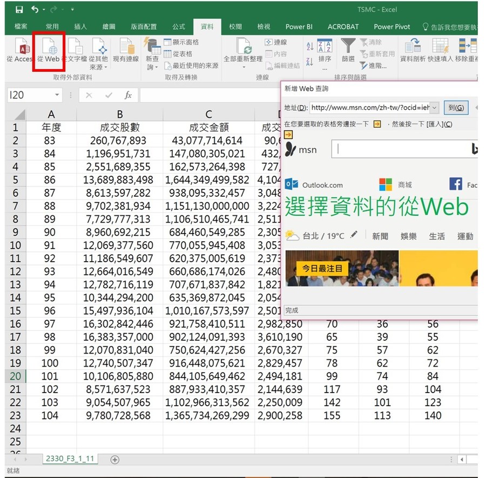Open the Power BI tab
This screenshot has width=486, height=478.
click(299, 26)
